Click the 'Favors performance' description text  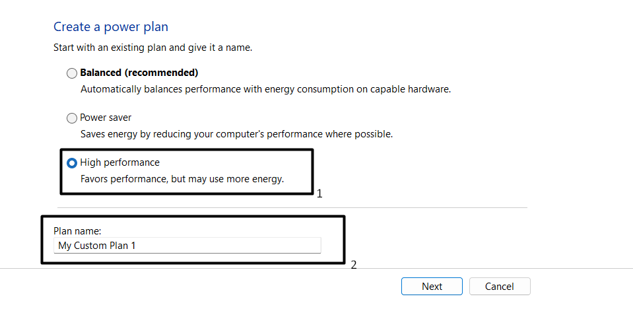182,179
